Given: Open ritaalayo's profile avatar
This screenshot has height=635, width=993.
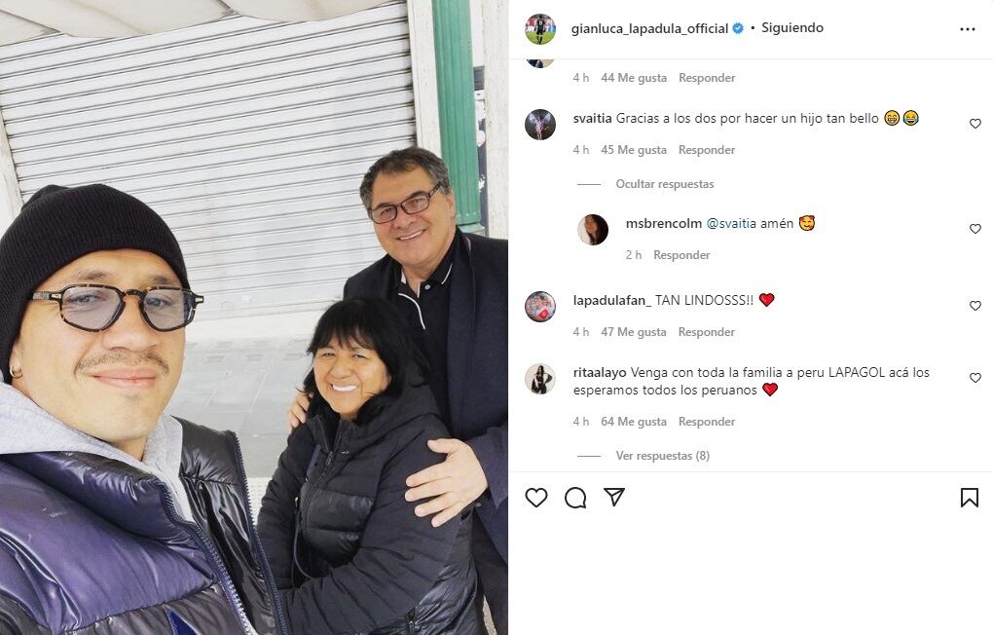Looking at the screenshot, I should (x=540, y=379).
